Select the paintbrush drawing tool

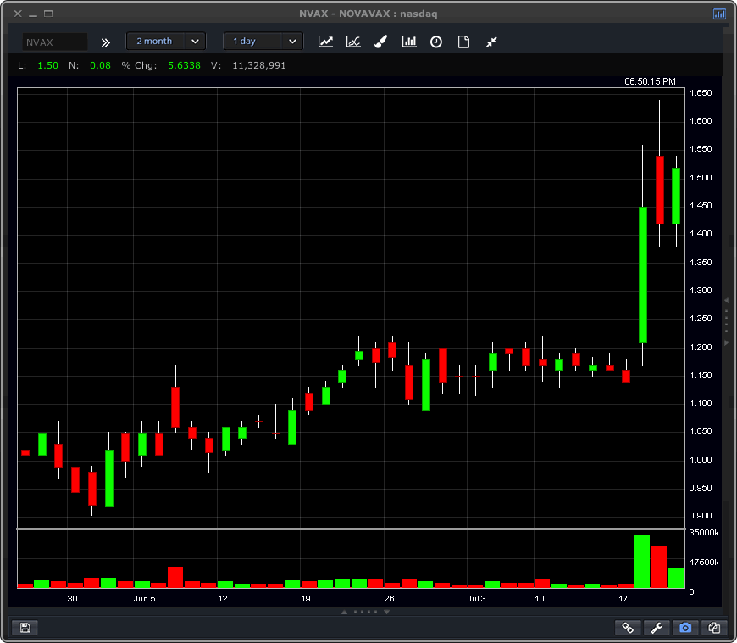380,42
